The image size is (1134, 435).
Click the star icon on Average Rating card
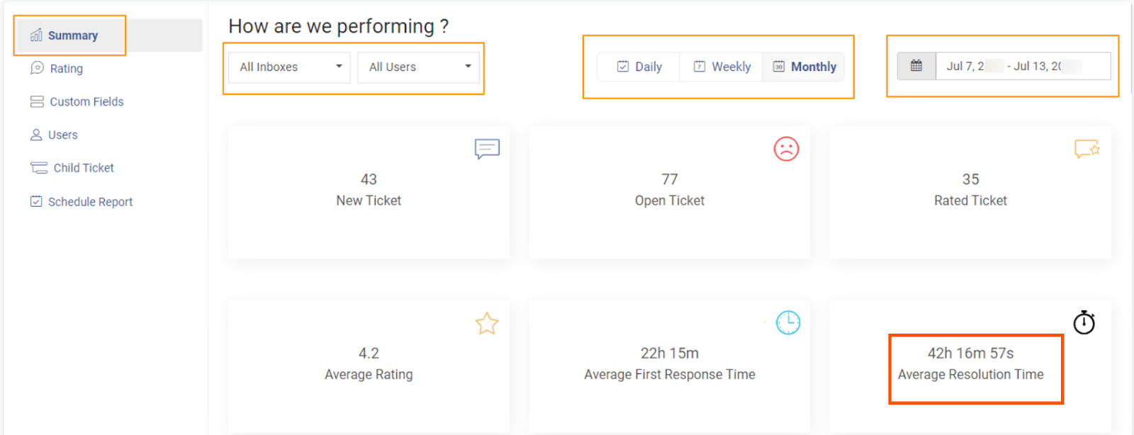pyautogui.click(x=487, y=324)
